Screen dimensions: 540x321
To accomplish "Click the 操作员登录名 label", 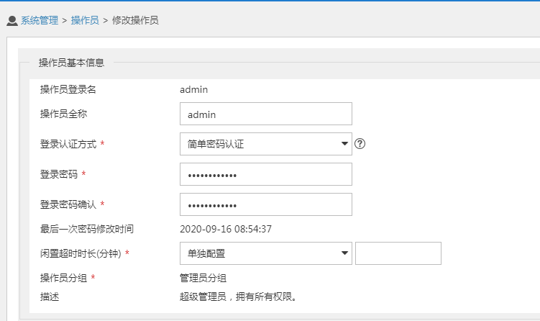I will 68,89.
